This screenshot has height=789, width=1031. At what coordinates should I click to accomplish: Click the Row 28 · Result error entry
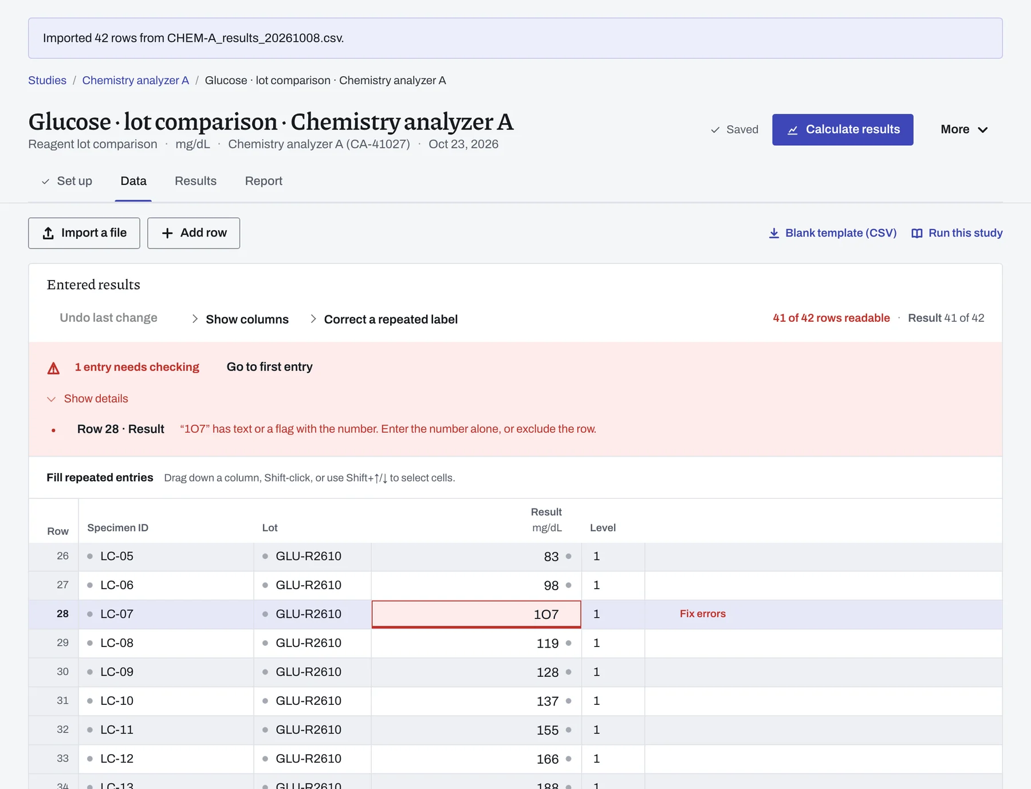(121, 429)
